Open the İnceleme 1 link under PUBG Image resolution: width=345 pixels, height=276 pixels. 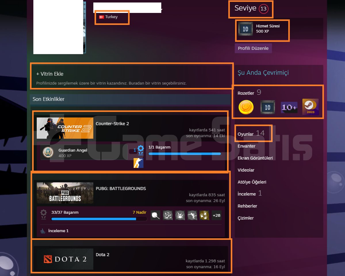[x=58, y=231]
